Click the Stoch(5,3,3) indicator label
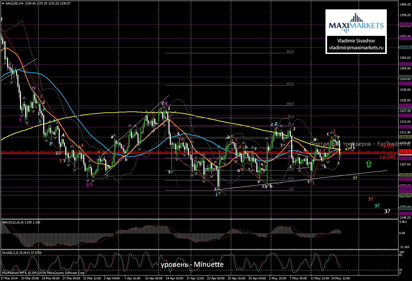 (x=12, y=252)
